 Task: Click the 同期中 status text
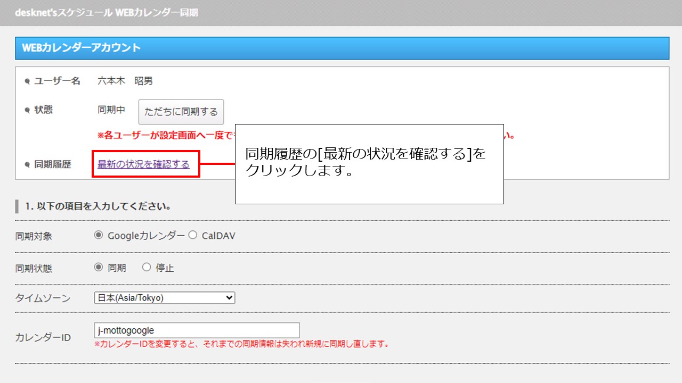pos(111,110)
